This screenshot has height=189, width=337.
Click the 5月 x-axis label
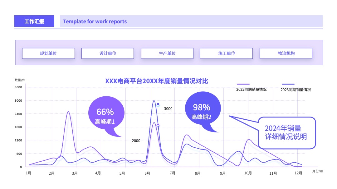(122, 173)
